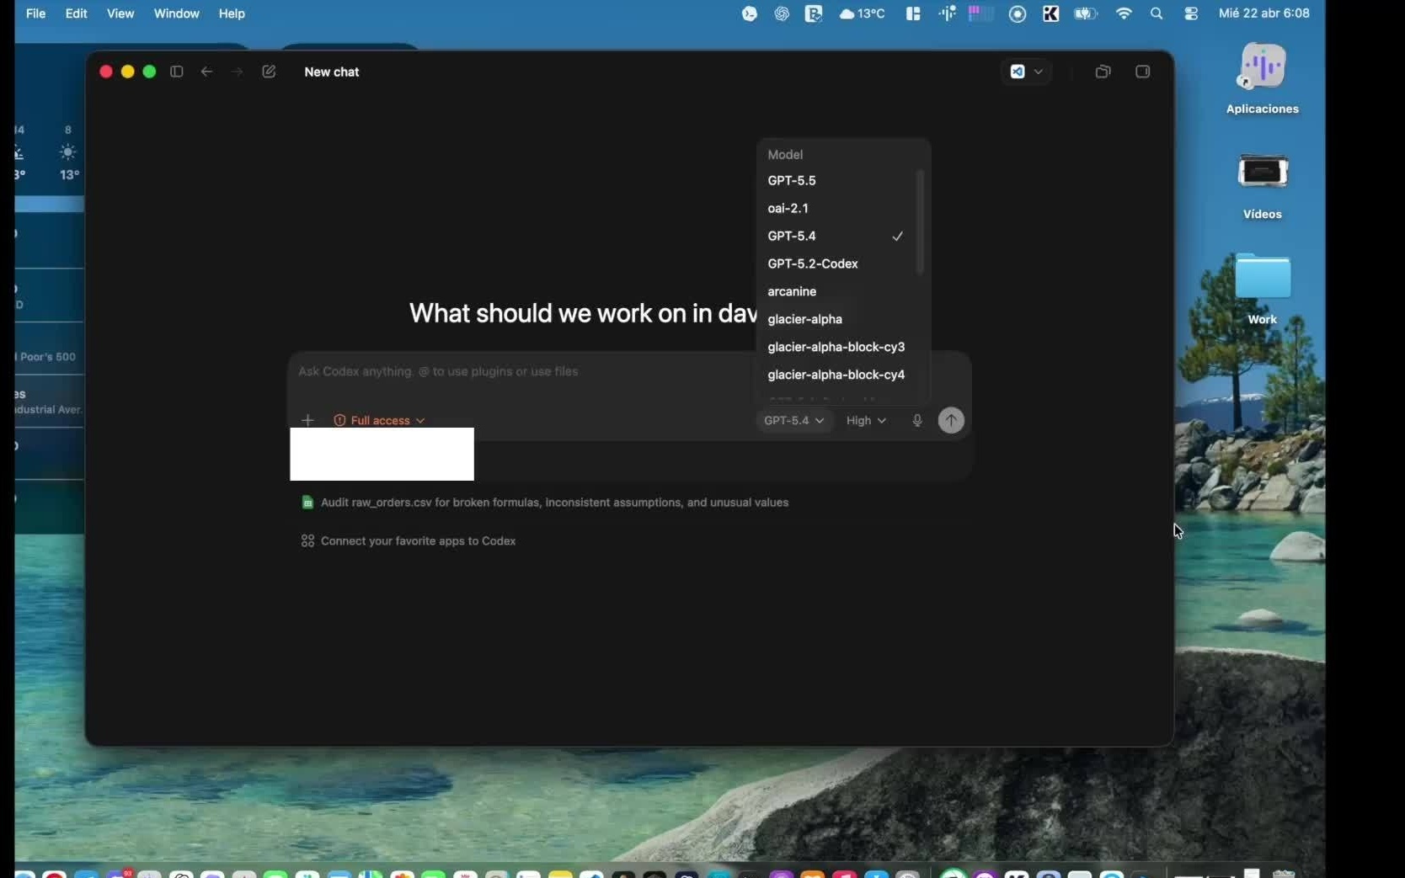The image size is (1405, 878).
Task: Send the prompt with the up-arrow icon
Action: click(950, 421)
